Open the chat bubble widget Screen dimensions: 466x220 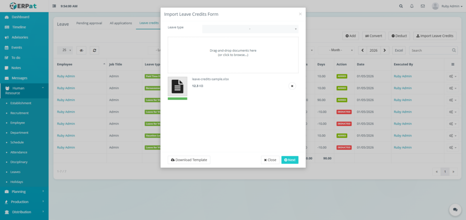coord(455,210)
